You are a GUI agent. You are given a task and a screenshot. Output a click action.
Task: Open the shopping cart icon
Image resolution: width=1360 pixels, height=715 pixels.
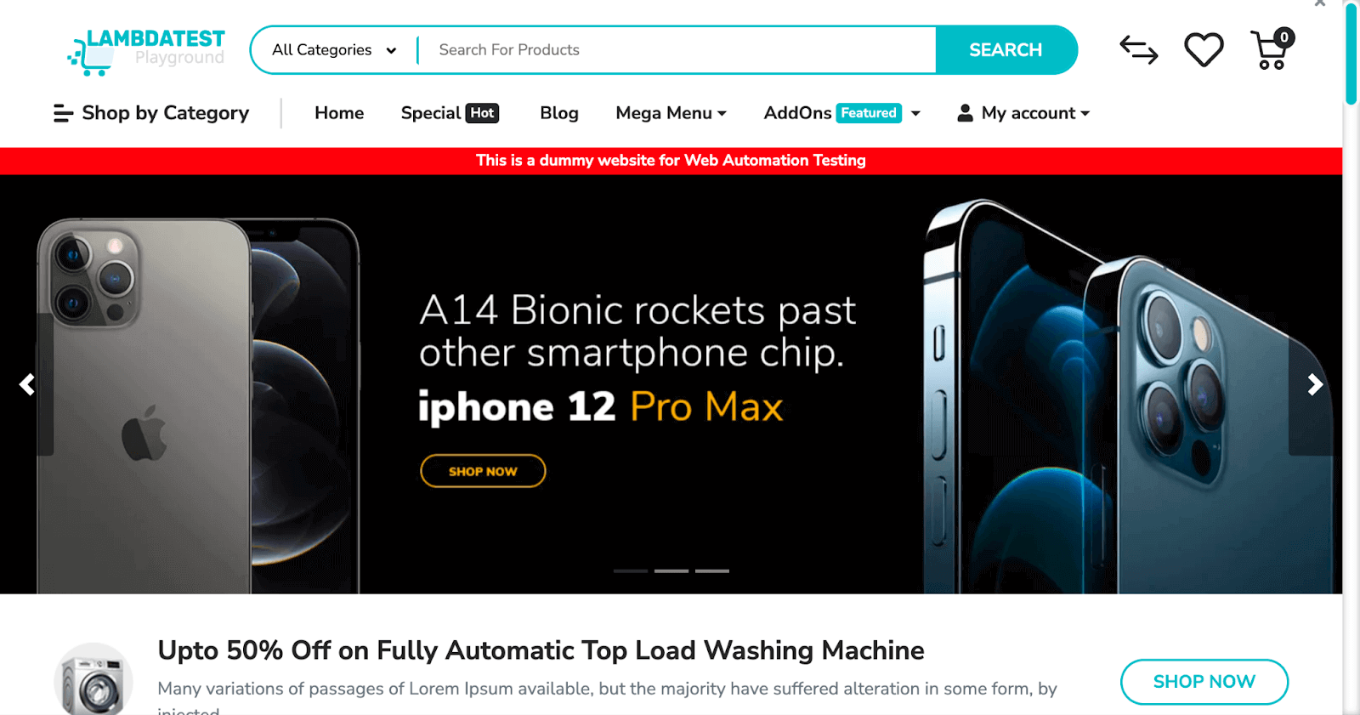1272,49
